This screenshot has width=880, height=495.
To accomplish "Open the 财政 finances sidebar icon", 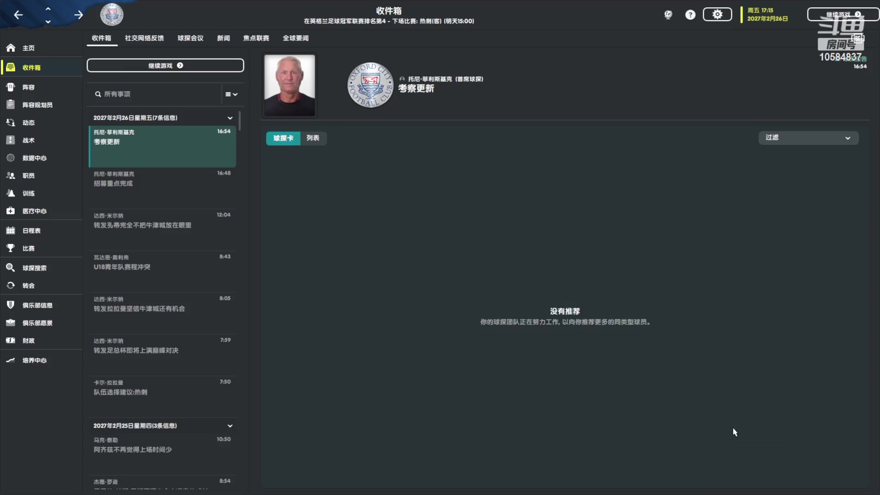I will point(11,341).
